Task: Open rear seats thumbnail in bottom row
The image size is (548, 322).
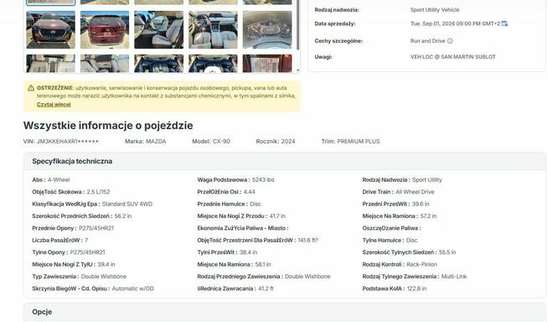Action: click(x=50, y=63)
